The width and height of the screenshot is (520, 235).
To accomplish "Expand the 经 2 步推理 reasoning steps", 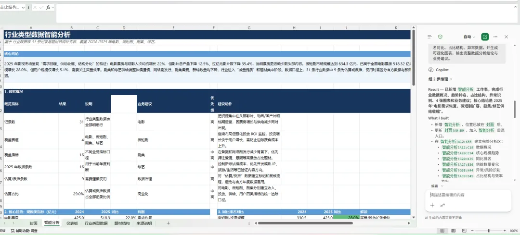I will (x=440, y=79).
